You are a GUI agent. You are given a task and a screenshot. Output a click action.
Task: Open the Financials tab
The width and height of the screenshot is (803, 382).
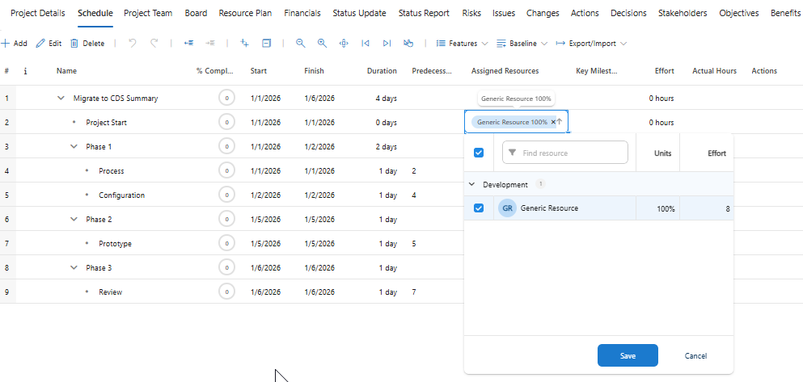tap(302, 13)
